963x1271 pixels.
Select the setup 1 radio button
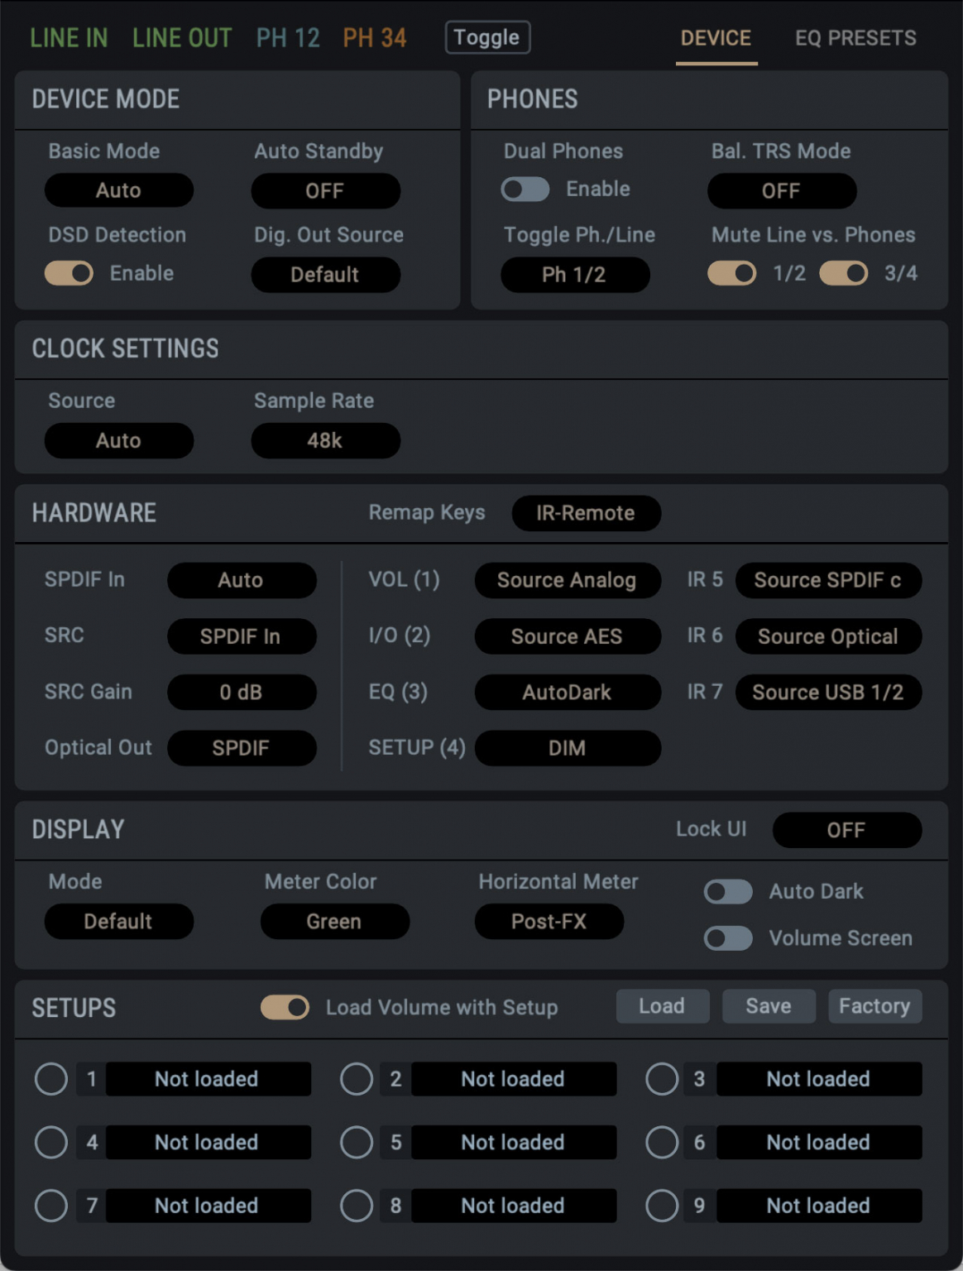point(51,1079)
